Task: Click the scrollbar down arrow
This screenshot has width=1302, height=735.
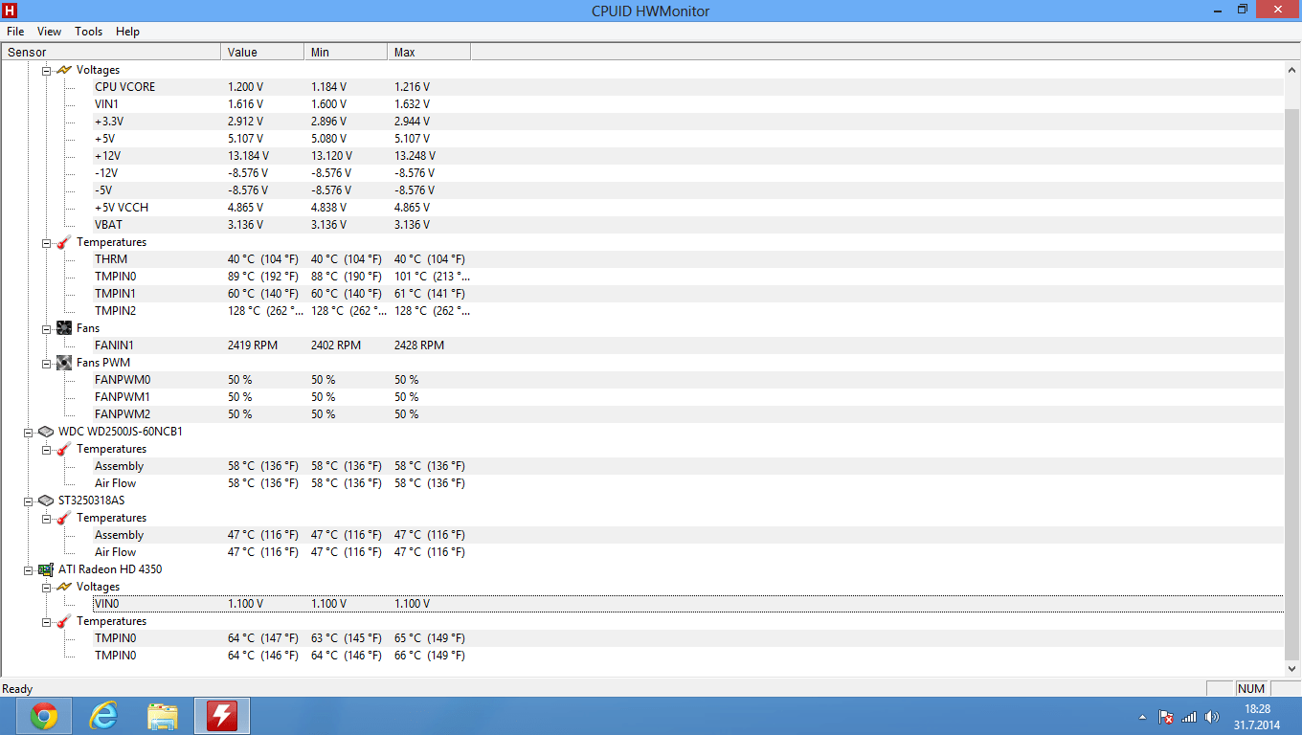Action: click(x=1292, y=669)
